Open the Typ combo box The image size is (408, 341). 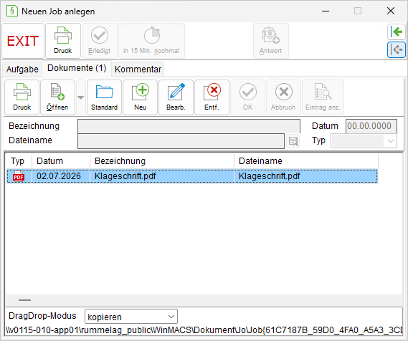[x=364, y=141]
